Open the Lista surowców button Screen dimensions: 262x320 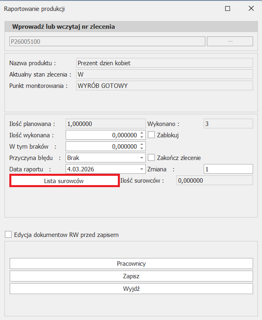(x=64, y=181)
